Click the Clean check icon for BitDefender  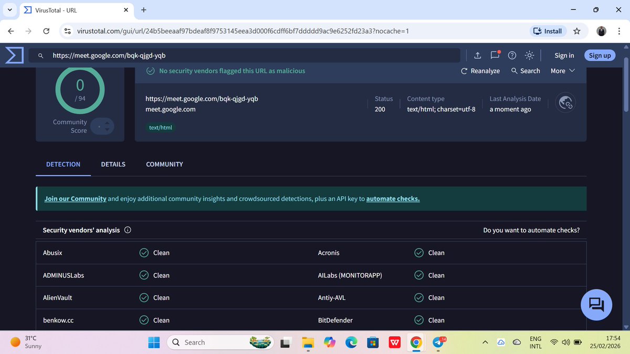pyautogui.click(x=419, y=320)
